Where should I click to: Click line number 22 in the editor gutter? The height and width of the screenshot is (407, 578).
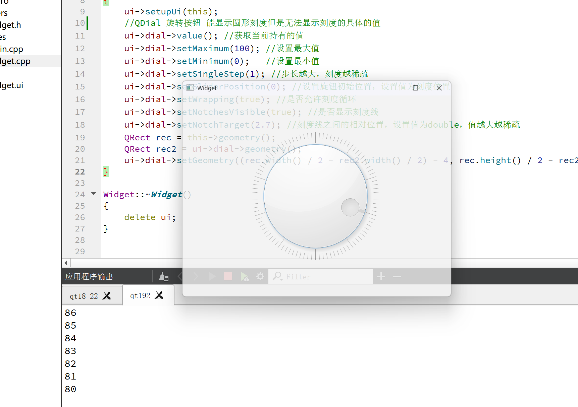click(80, 172)
